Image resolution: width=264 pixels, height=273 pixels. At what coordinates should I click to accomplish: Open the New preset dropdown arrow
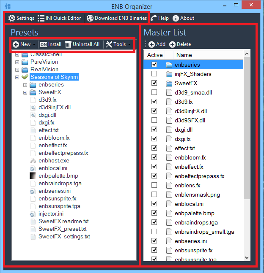coord(34,45)
